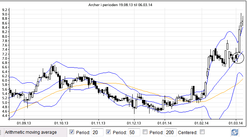Screen dimensions: 247x137
Task: Click the 01.12.13 date axis label
Action: pos(134,123)
